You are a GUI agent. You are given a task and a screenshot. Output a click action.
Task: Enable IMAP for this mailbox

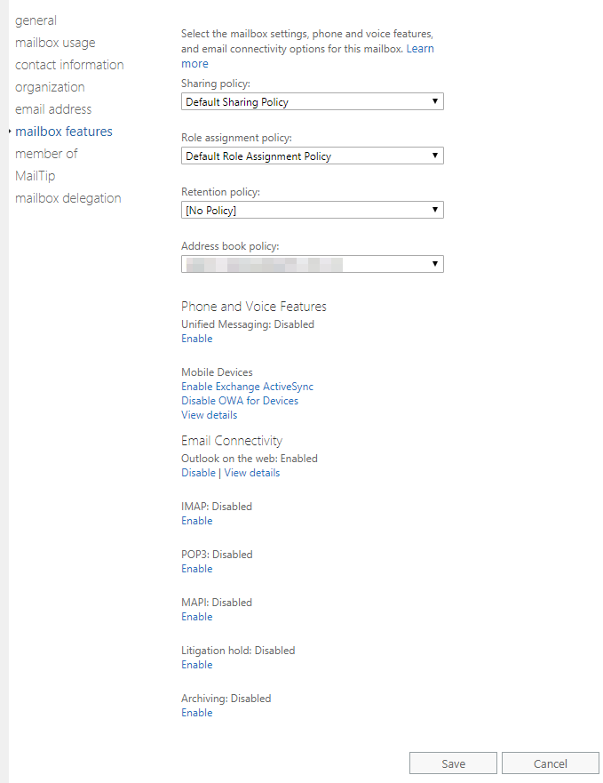pos(196,521)
